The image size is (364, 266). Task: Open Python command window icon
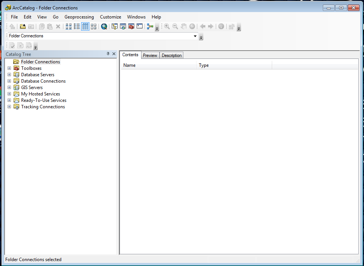point(140,26)
